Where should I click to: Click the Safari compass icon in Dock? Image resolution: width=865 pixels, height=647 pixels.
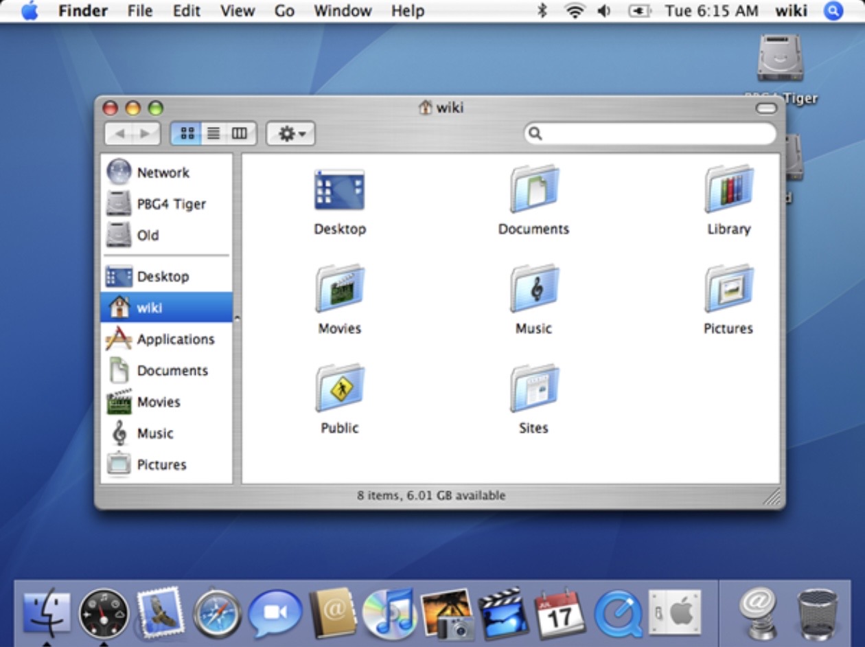218,613
